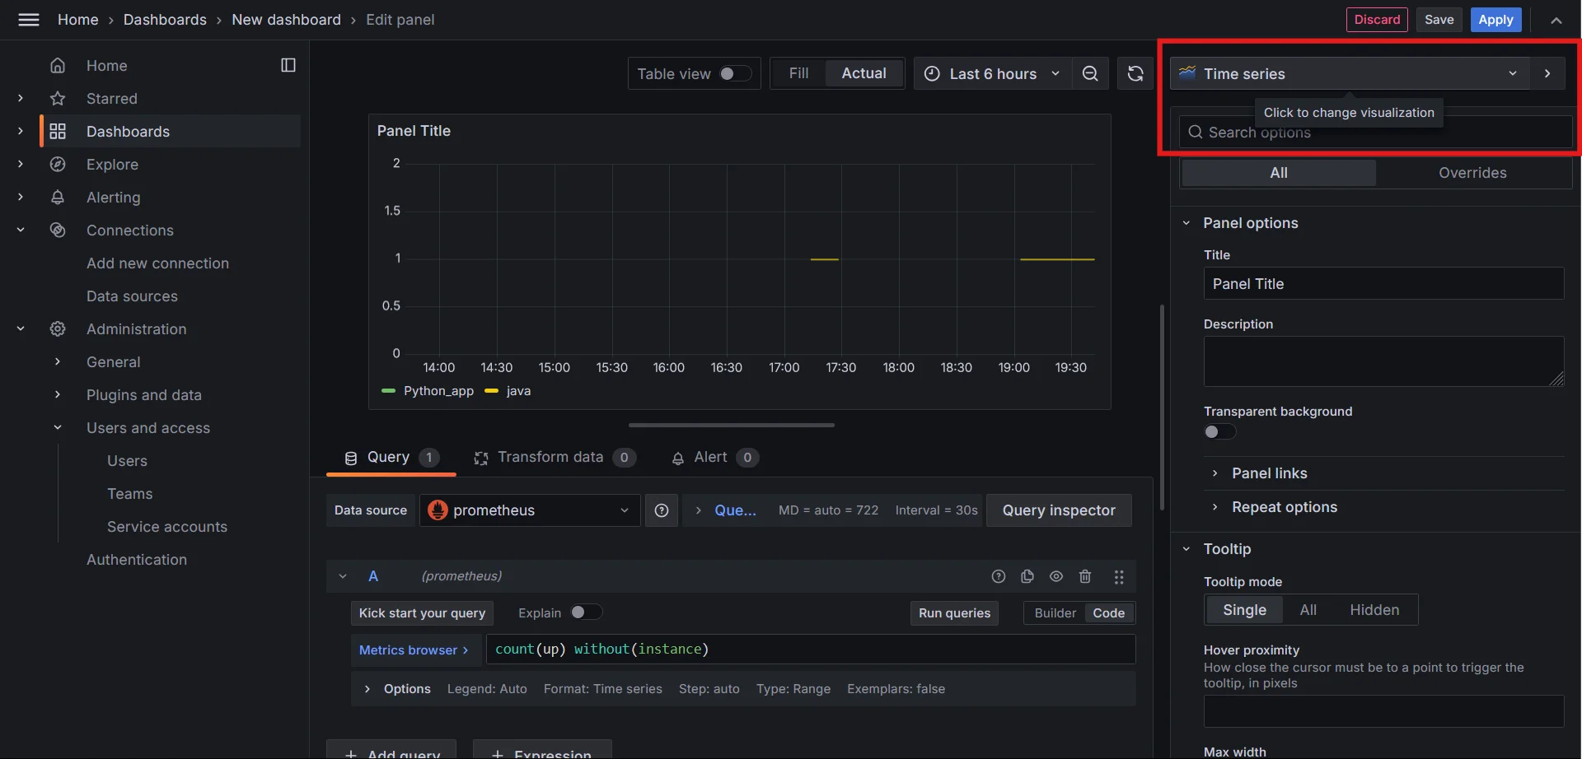Screen dimensions: 1582x759
Task: Hide query A with eye icon
Action: coord(1056,576)
